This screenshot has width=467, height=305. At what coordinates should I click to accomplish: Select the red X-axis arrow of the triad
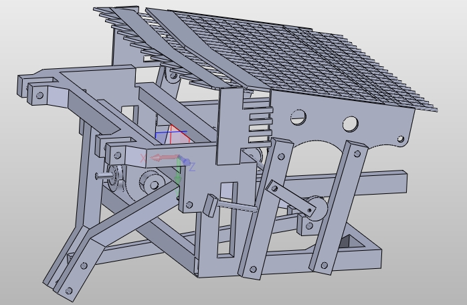[164, 158]
